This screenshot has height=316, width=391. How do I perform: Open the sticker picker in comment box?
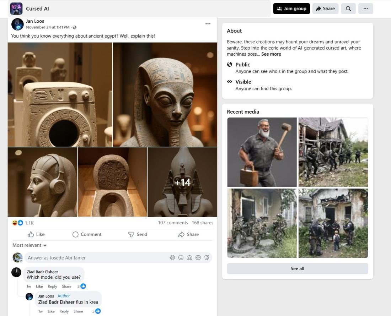(x=207, y=258)
